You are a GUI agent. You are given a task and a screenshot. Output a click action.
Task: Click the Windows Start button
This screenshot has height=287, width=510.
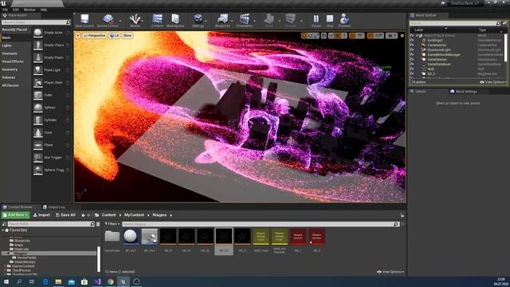[x=6, y=281]
